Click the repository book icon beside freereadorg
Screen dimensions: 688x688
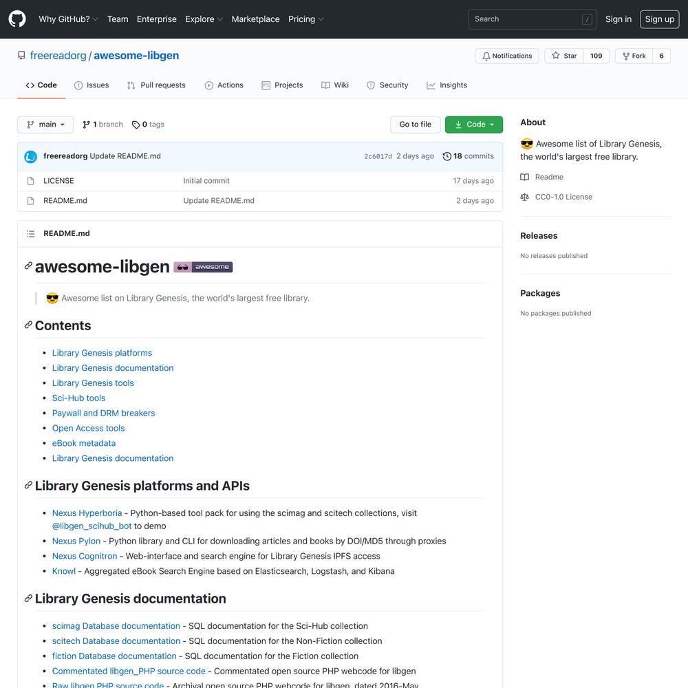(21, 55)
